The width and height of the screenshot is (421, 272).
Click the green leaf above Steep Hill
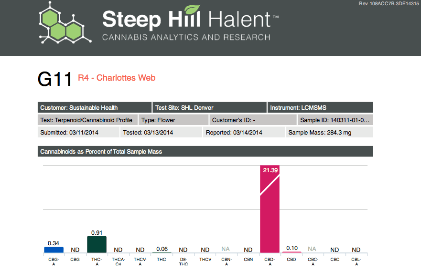pos(192,10)
